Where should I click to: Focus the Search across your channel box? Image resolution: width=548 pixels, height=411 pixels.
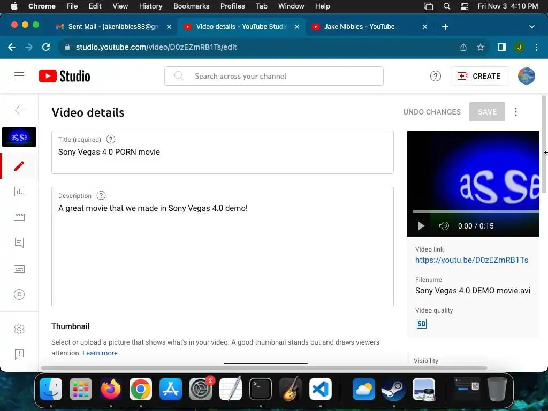[x=274, y=76]
